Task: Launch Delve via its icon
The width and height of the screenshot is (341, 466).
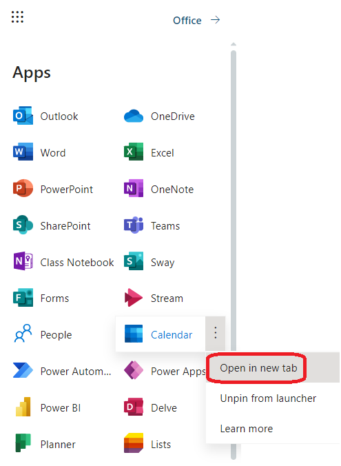Action: pyautogui.click(x=134, y=407)
